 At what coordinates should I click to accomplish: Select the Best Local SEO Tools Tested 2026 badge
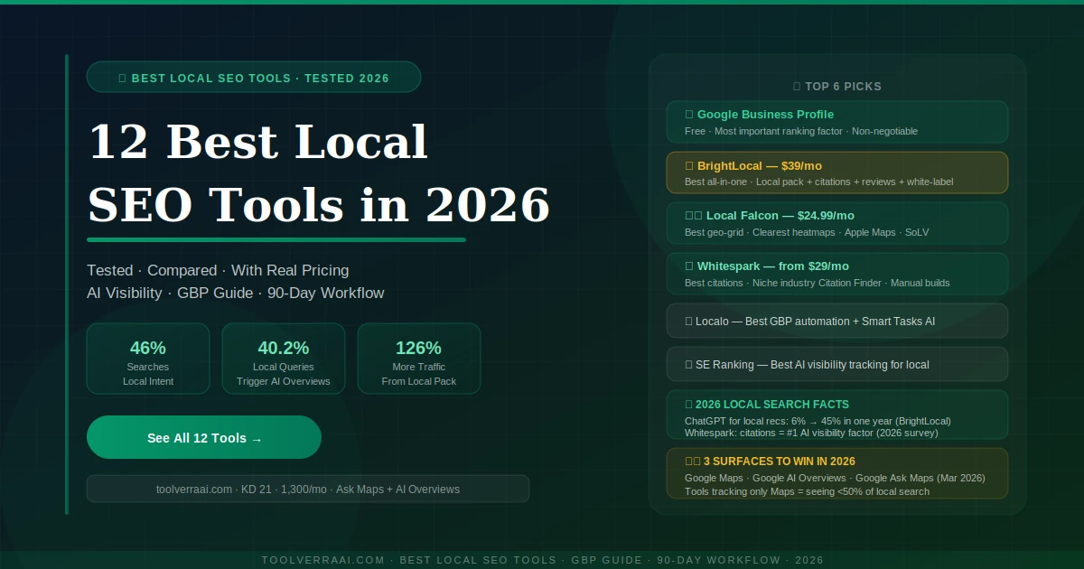tap(254, 78)
